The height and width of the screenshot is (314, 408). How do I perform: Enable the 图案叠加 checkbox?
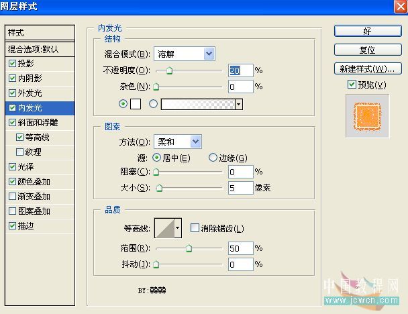(12, 211)
